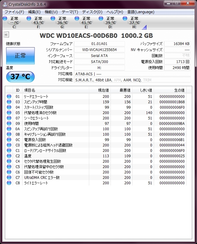Select the H: drive at 37 °C

point(134,23)
